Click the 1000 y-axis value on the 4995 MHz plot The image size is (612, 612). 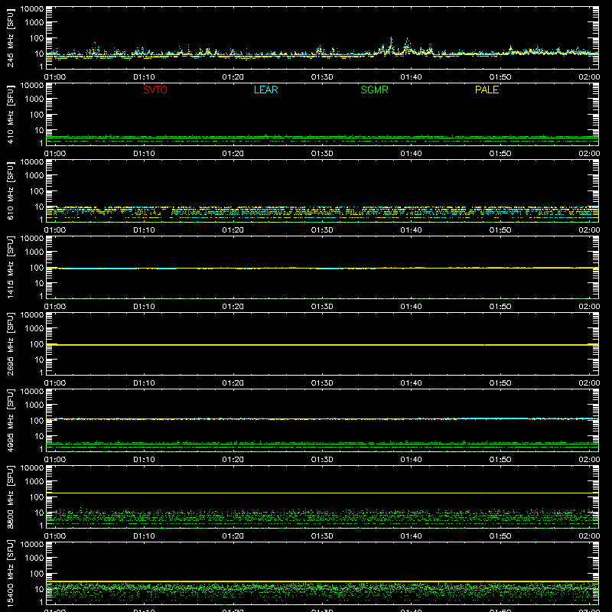tap(34, 405)
